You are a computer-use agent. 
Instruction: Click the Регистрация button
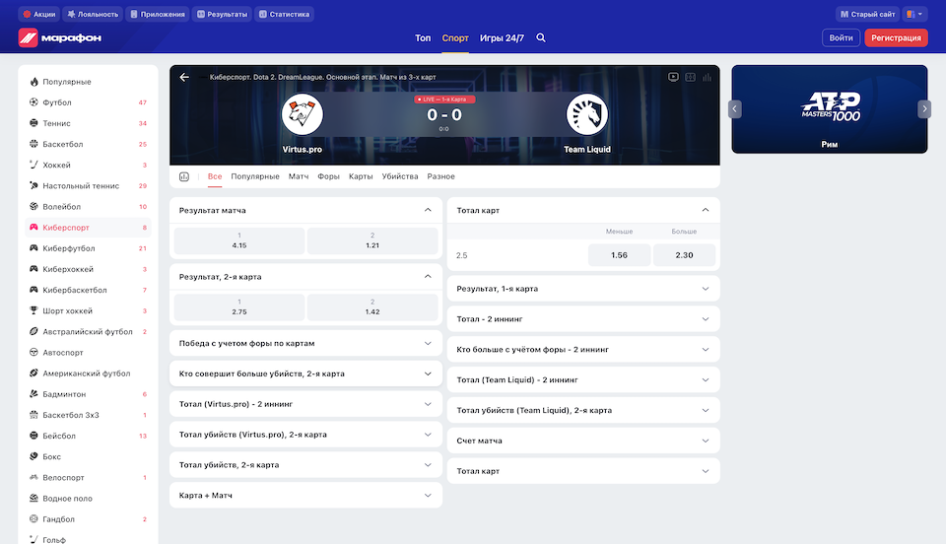coord(896,37)
